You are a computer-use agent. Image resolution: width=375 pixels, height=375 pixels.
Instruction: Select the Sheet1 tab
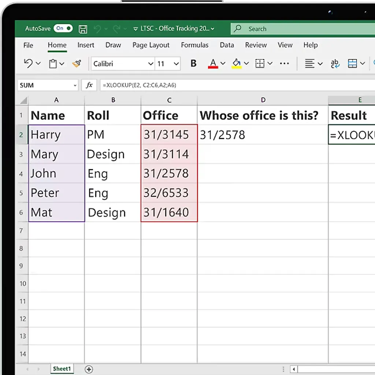click(x=62, y=369)
